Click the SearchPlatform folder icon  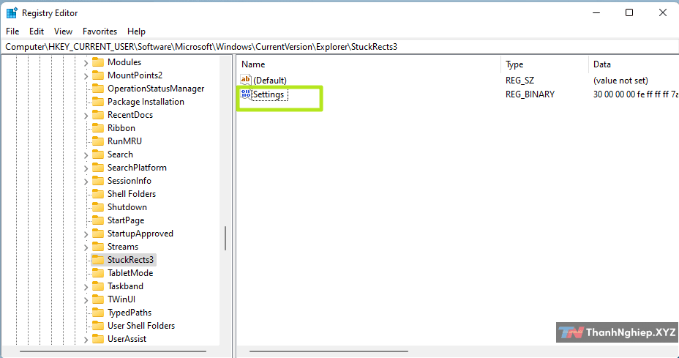98,168
